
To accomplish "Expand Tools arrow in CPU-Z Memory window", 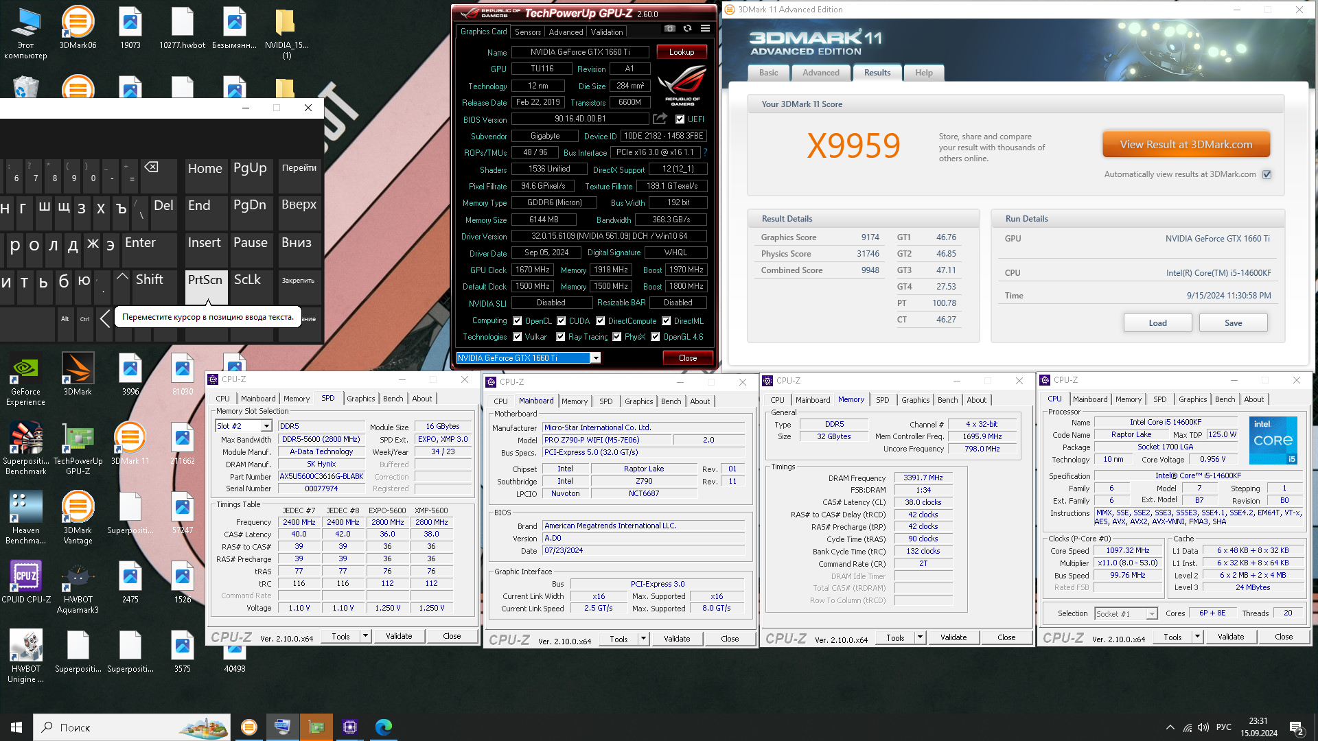I will [920, 637].
